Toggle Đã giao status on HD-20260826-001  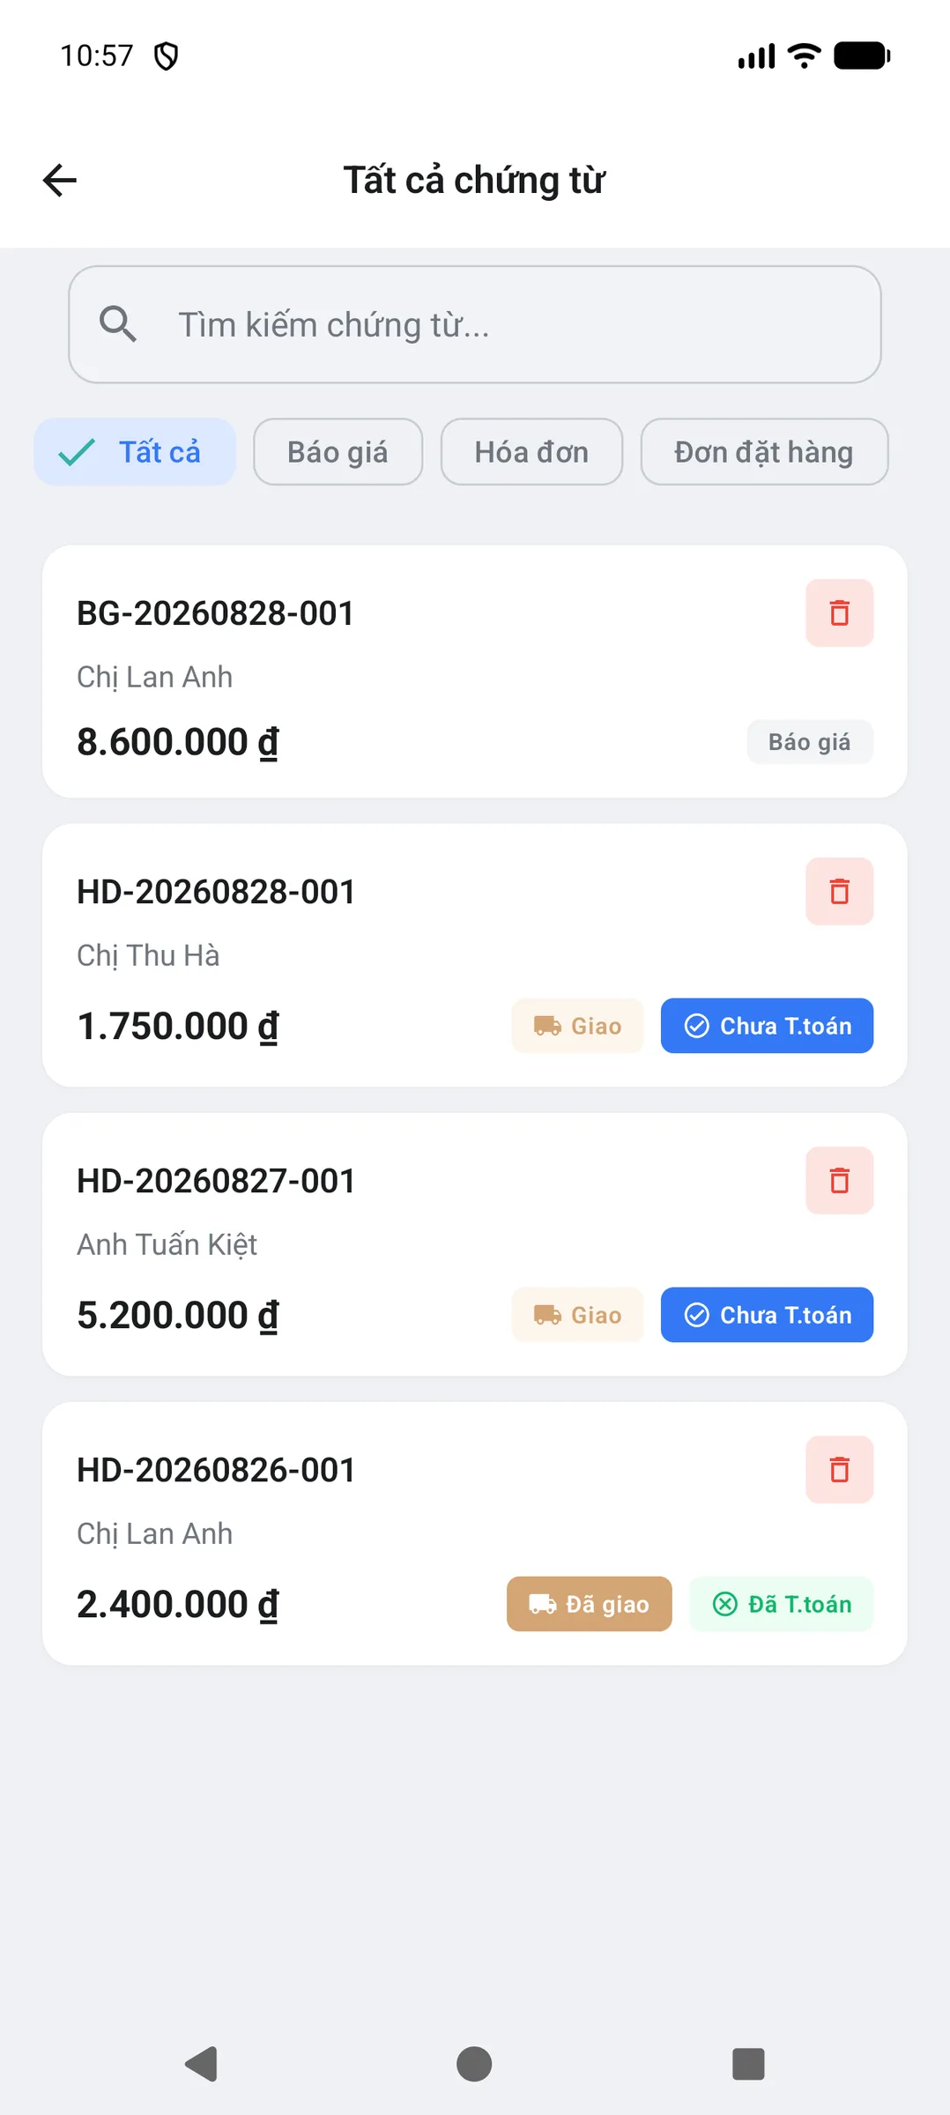pyautogui.click(x=589, y=1604)
